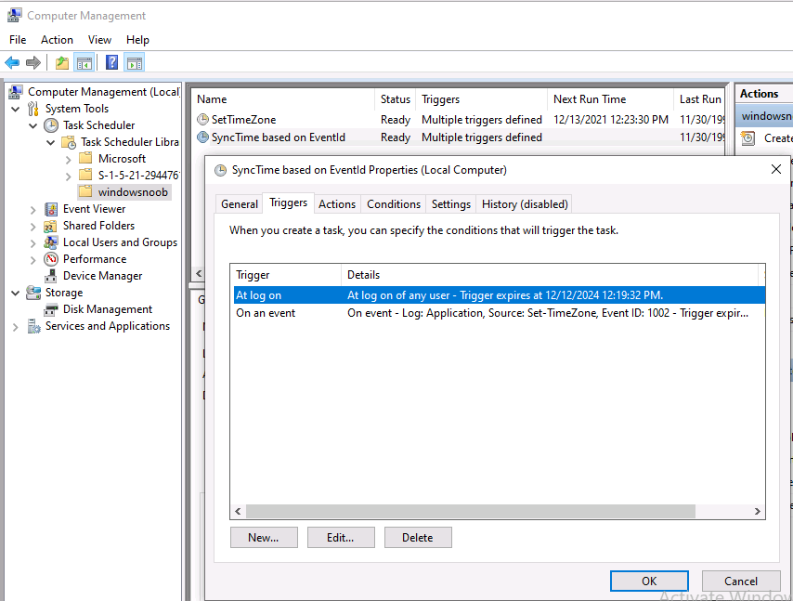Click the trigger list scroll left arrow
The height and width of the screenshot is (601, 793).
[238, 511]
